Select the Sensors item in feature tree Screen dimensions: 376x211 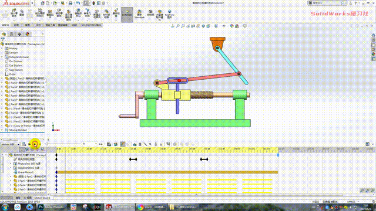(x=14, y=53)
